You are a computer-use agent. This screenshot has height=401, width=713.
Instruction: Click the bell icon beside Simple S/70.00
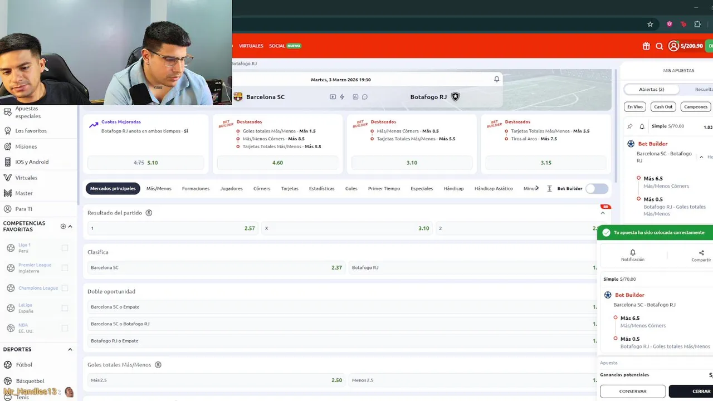pyautogui.click(x=642, y=126)
